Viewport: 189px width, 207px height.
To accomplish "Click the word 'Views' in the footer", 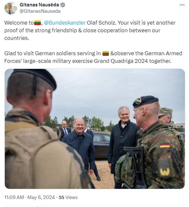I will pos(72,197).
